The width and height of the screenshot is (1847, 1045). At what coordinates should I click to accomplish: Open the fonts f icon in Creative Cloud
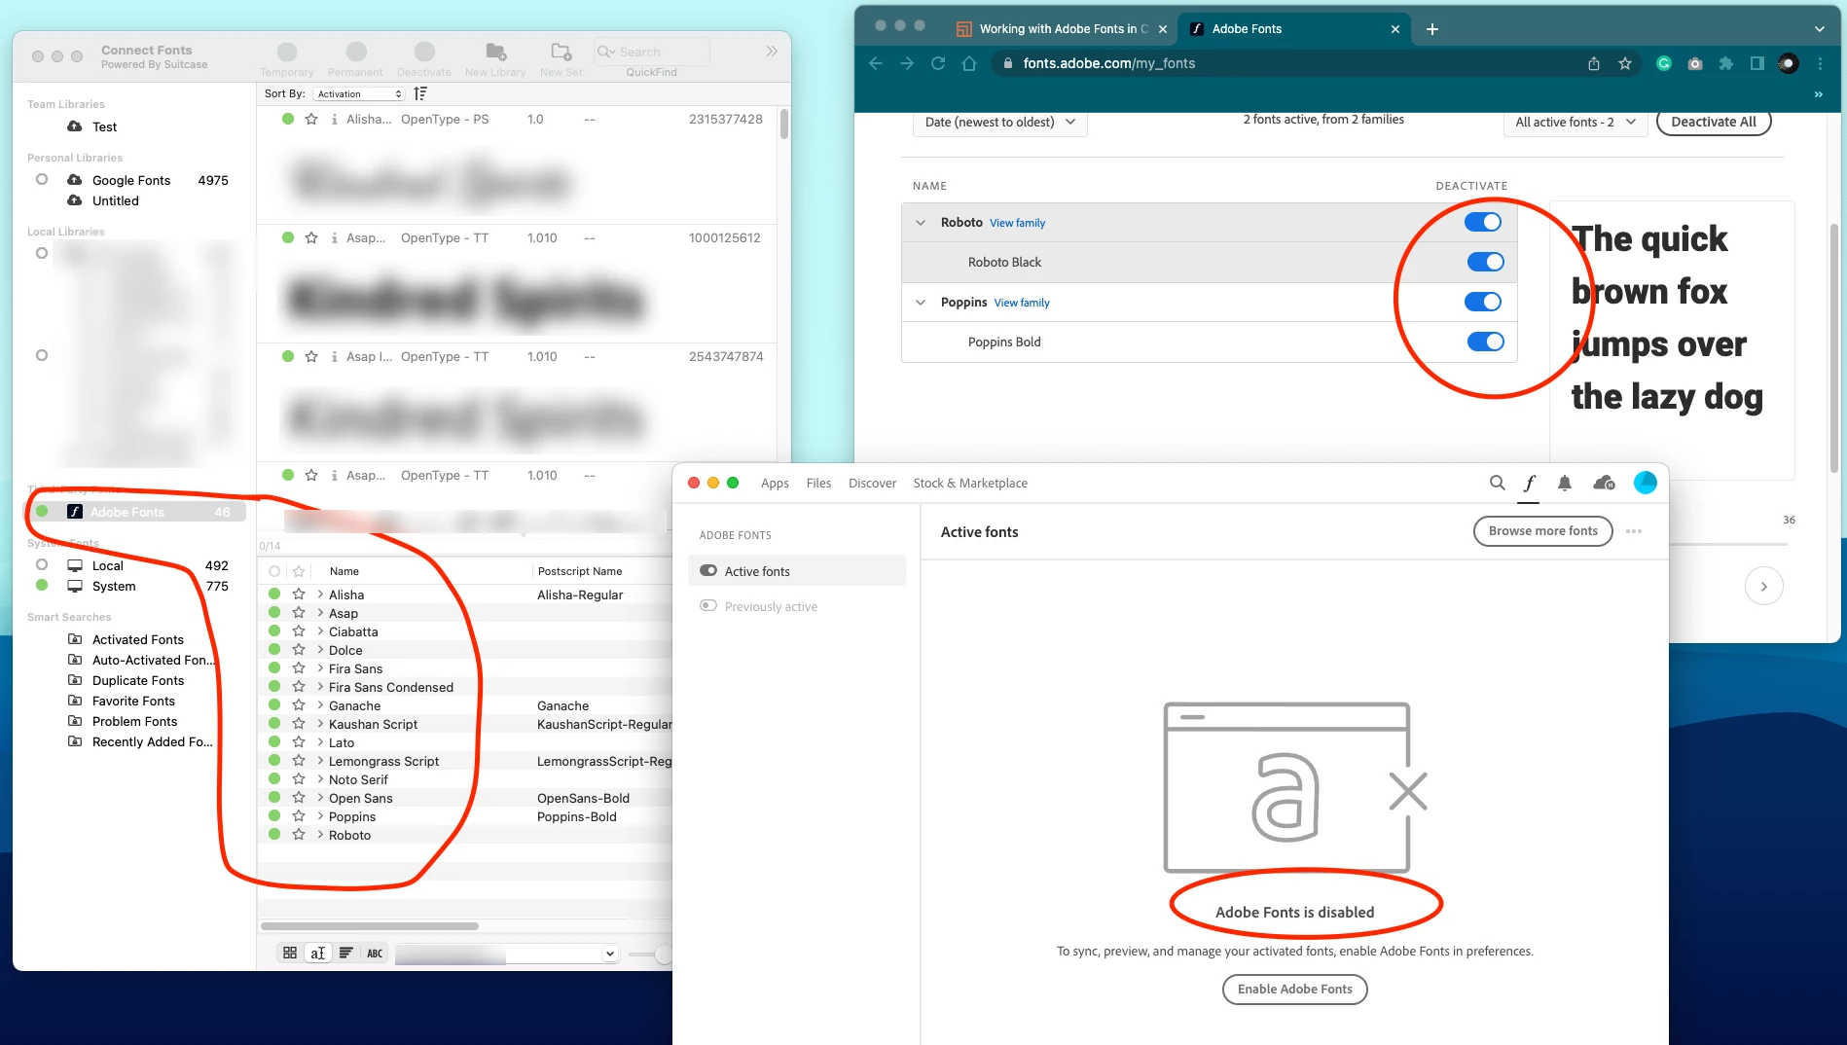1530,483
